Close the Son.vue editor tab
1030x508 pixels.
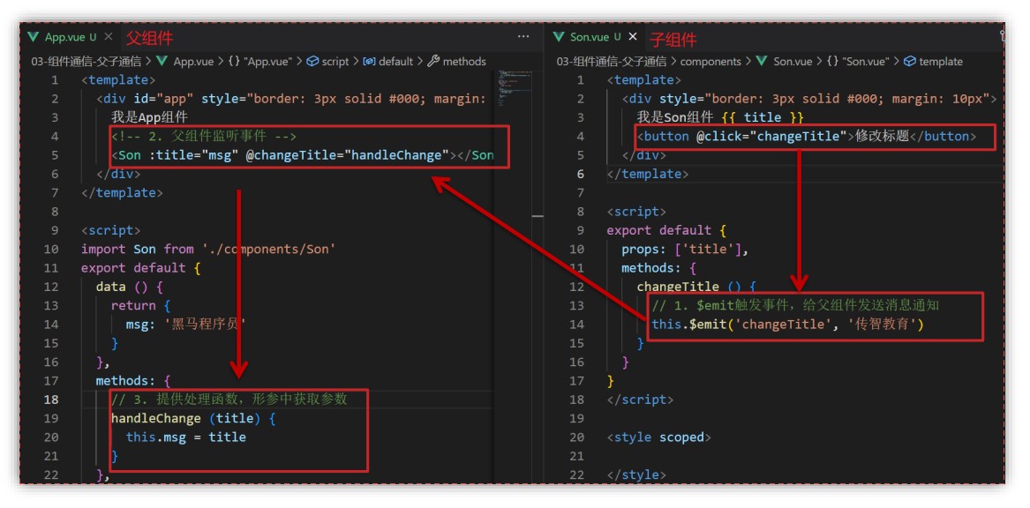click(x=634, y=37)
